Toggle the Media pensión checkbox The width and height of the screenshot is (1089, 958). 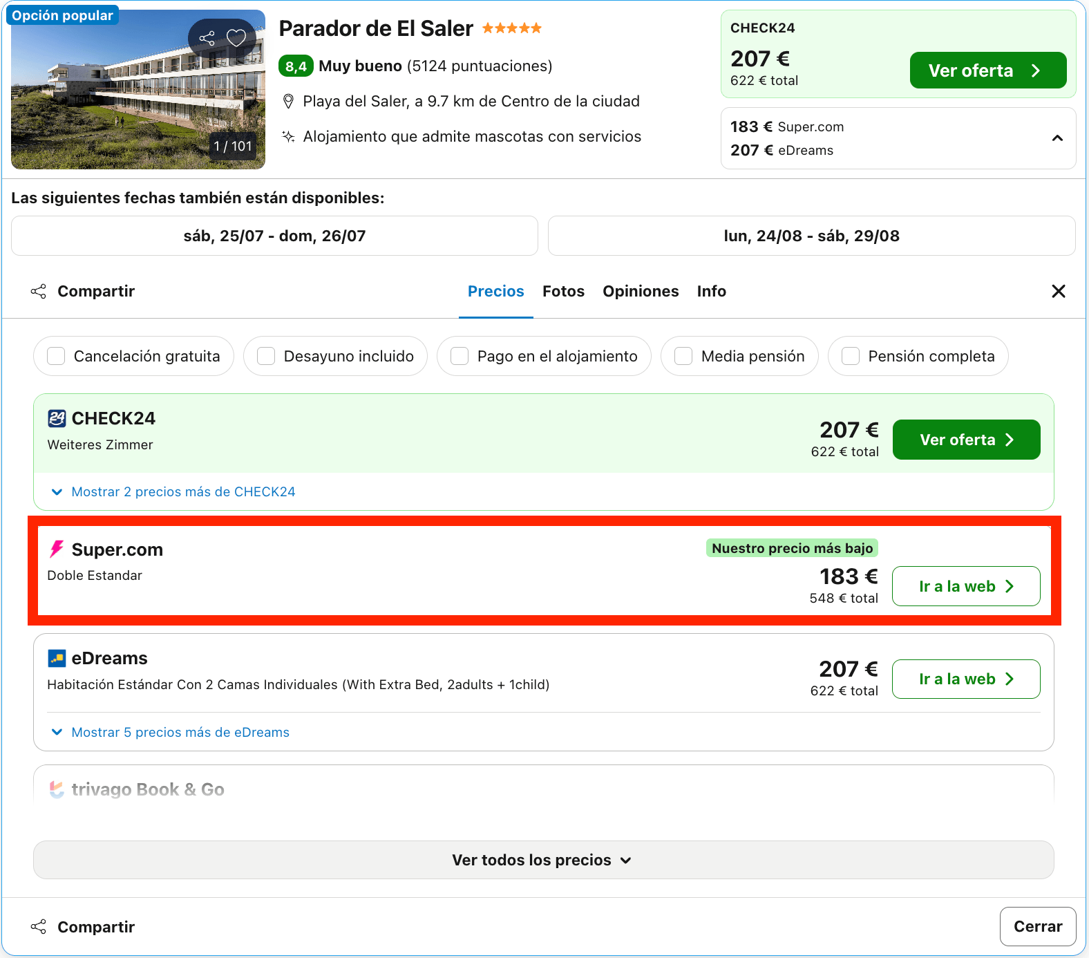pyautogui.click(x=683, y=356)
